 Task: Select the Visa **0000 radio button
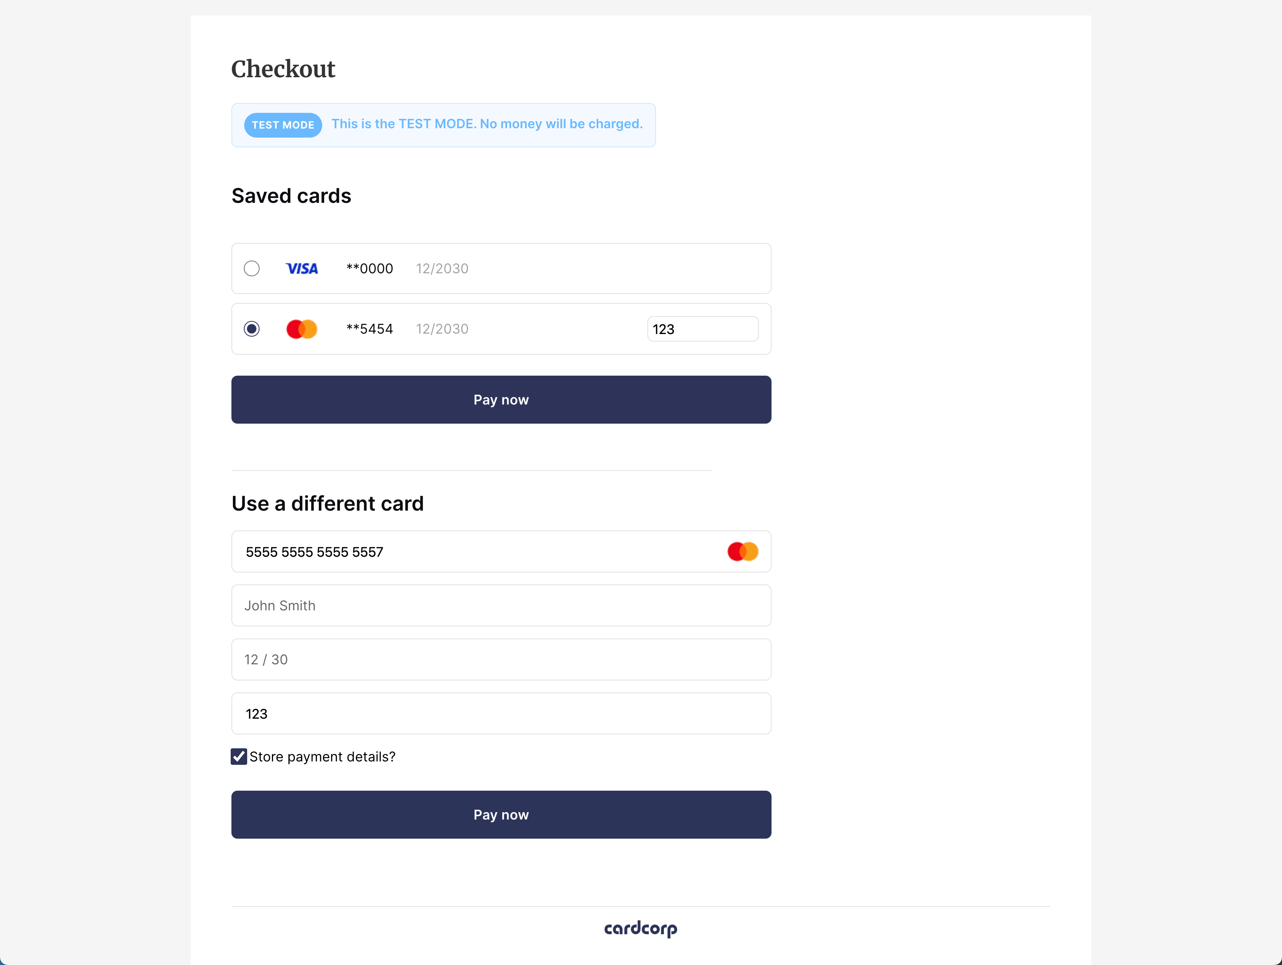(x=252, y=269)
